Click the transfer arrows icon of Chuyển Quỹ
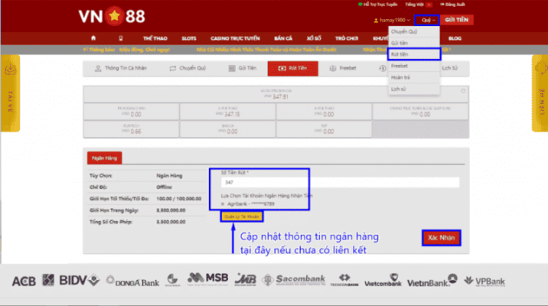548x306 pixels. tap(173, 68)
